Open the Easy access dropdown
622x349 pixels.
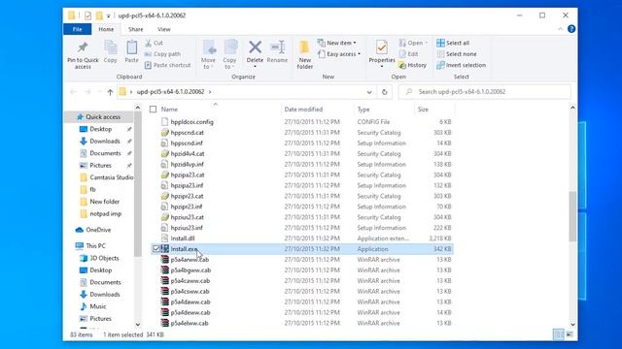tap(339, 54)
